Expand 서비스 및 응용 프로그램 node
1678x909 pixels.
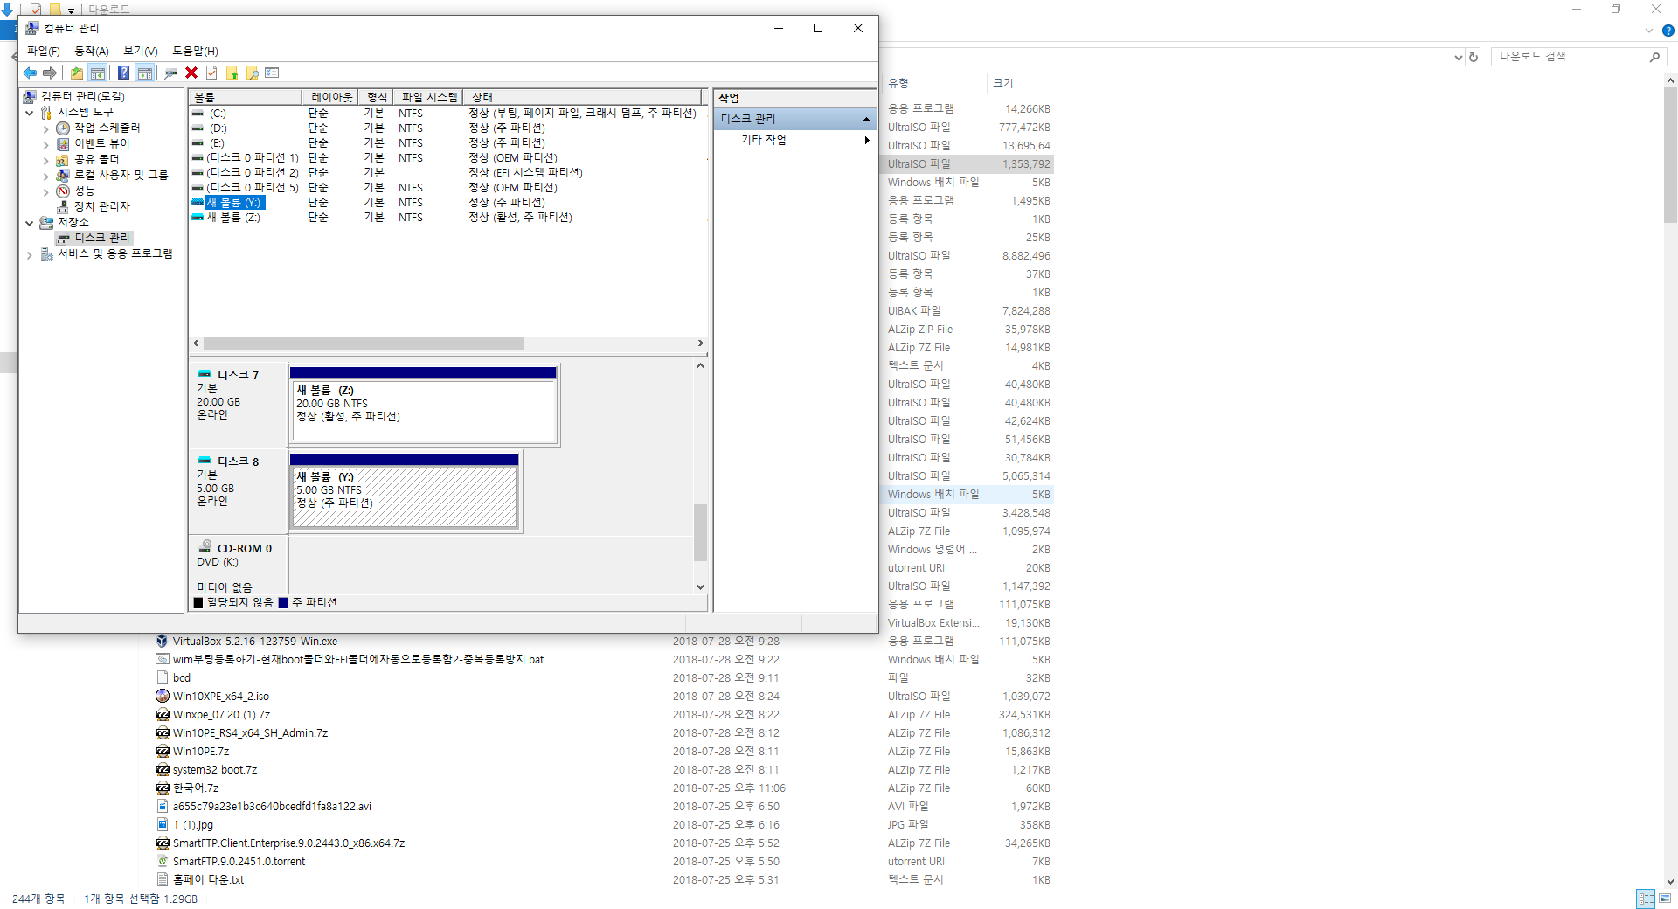point(30,254)
